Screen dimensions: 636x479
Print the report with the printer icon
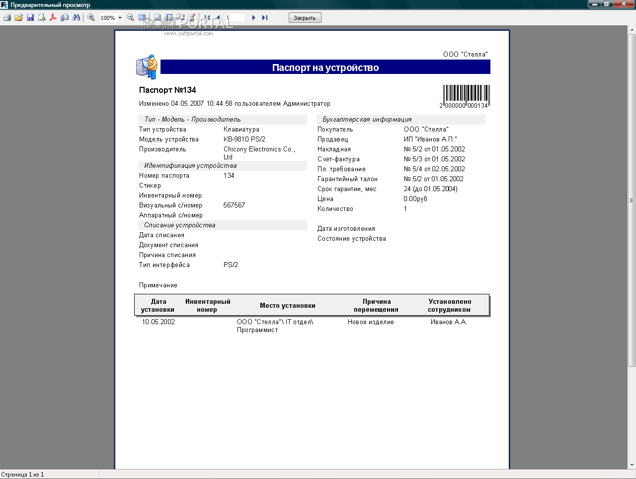[x=7, y=17]
